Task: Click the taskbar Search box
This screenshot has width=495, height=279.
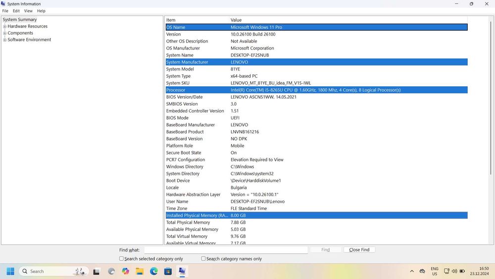Action: click(53, 271)
